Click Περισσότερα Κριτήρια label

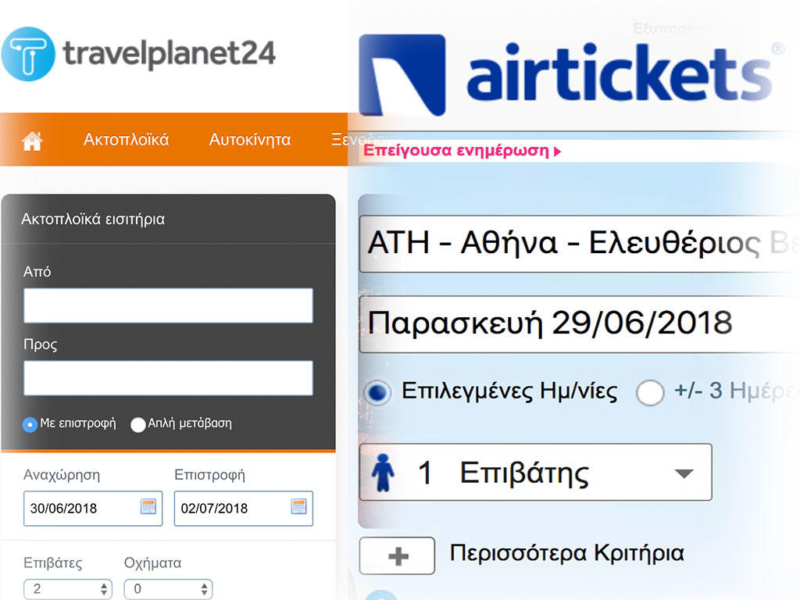567,553
